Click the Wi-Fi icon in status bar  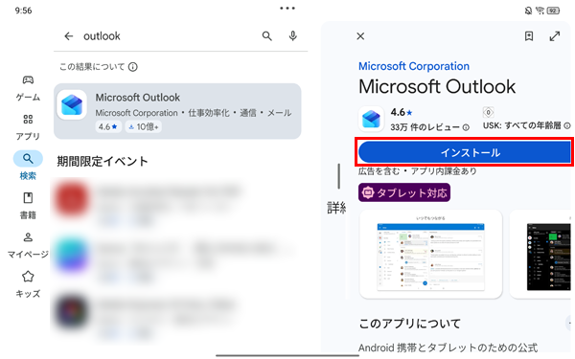[540, 11]
